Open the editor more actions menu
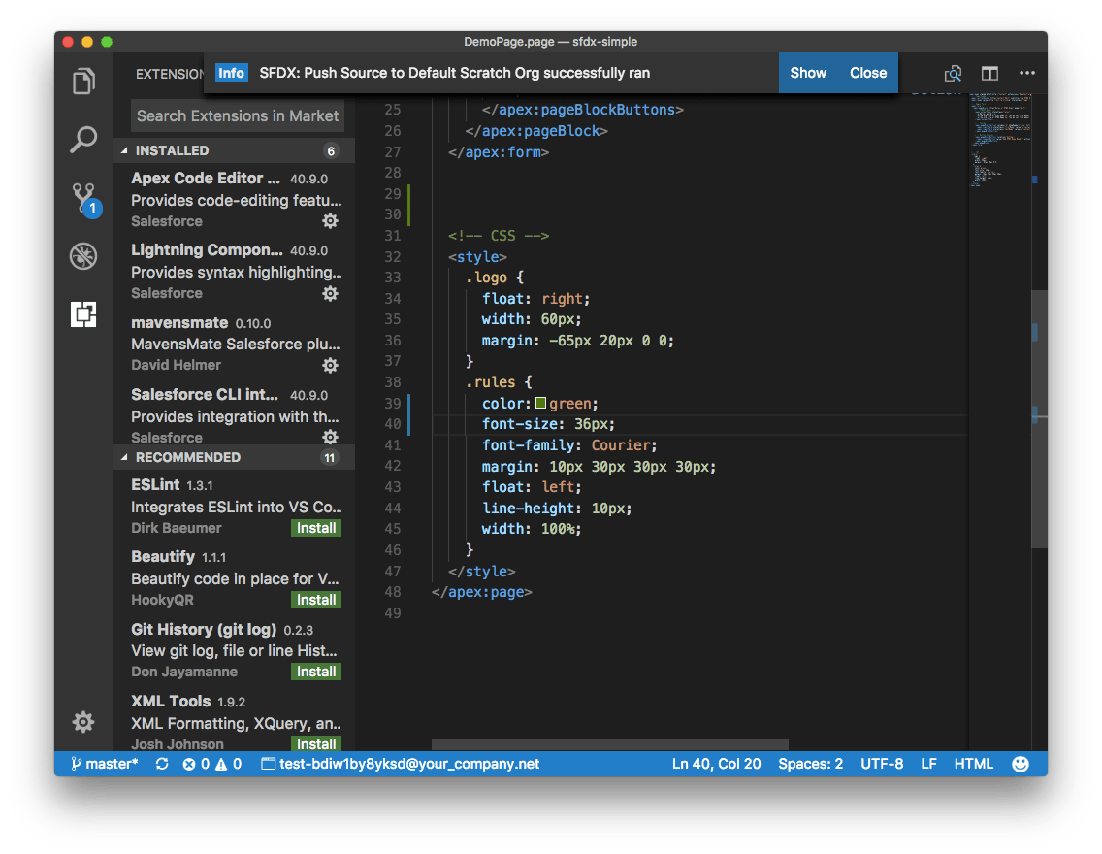The width and height of the screenshot is (1102, 854). (x=1027, y=73)
